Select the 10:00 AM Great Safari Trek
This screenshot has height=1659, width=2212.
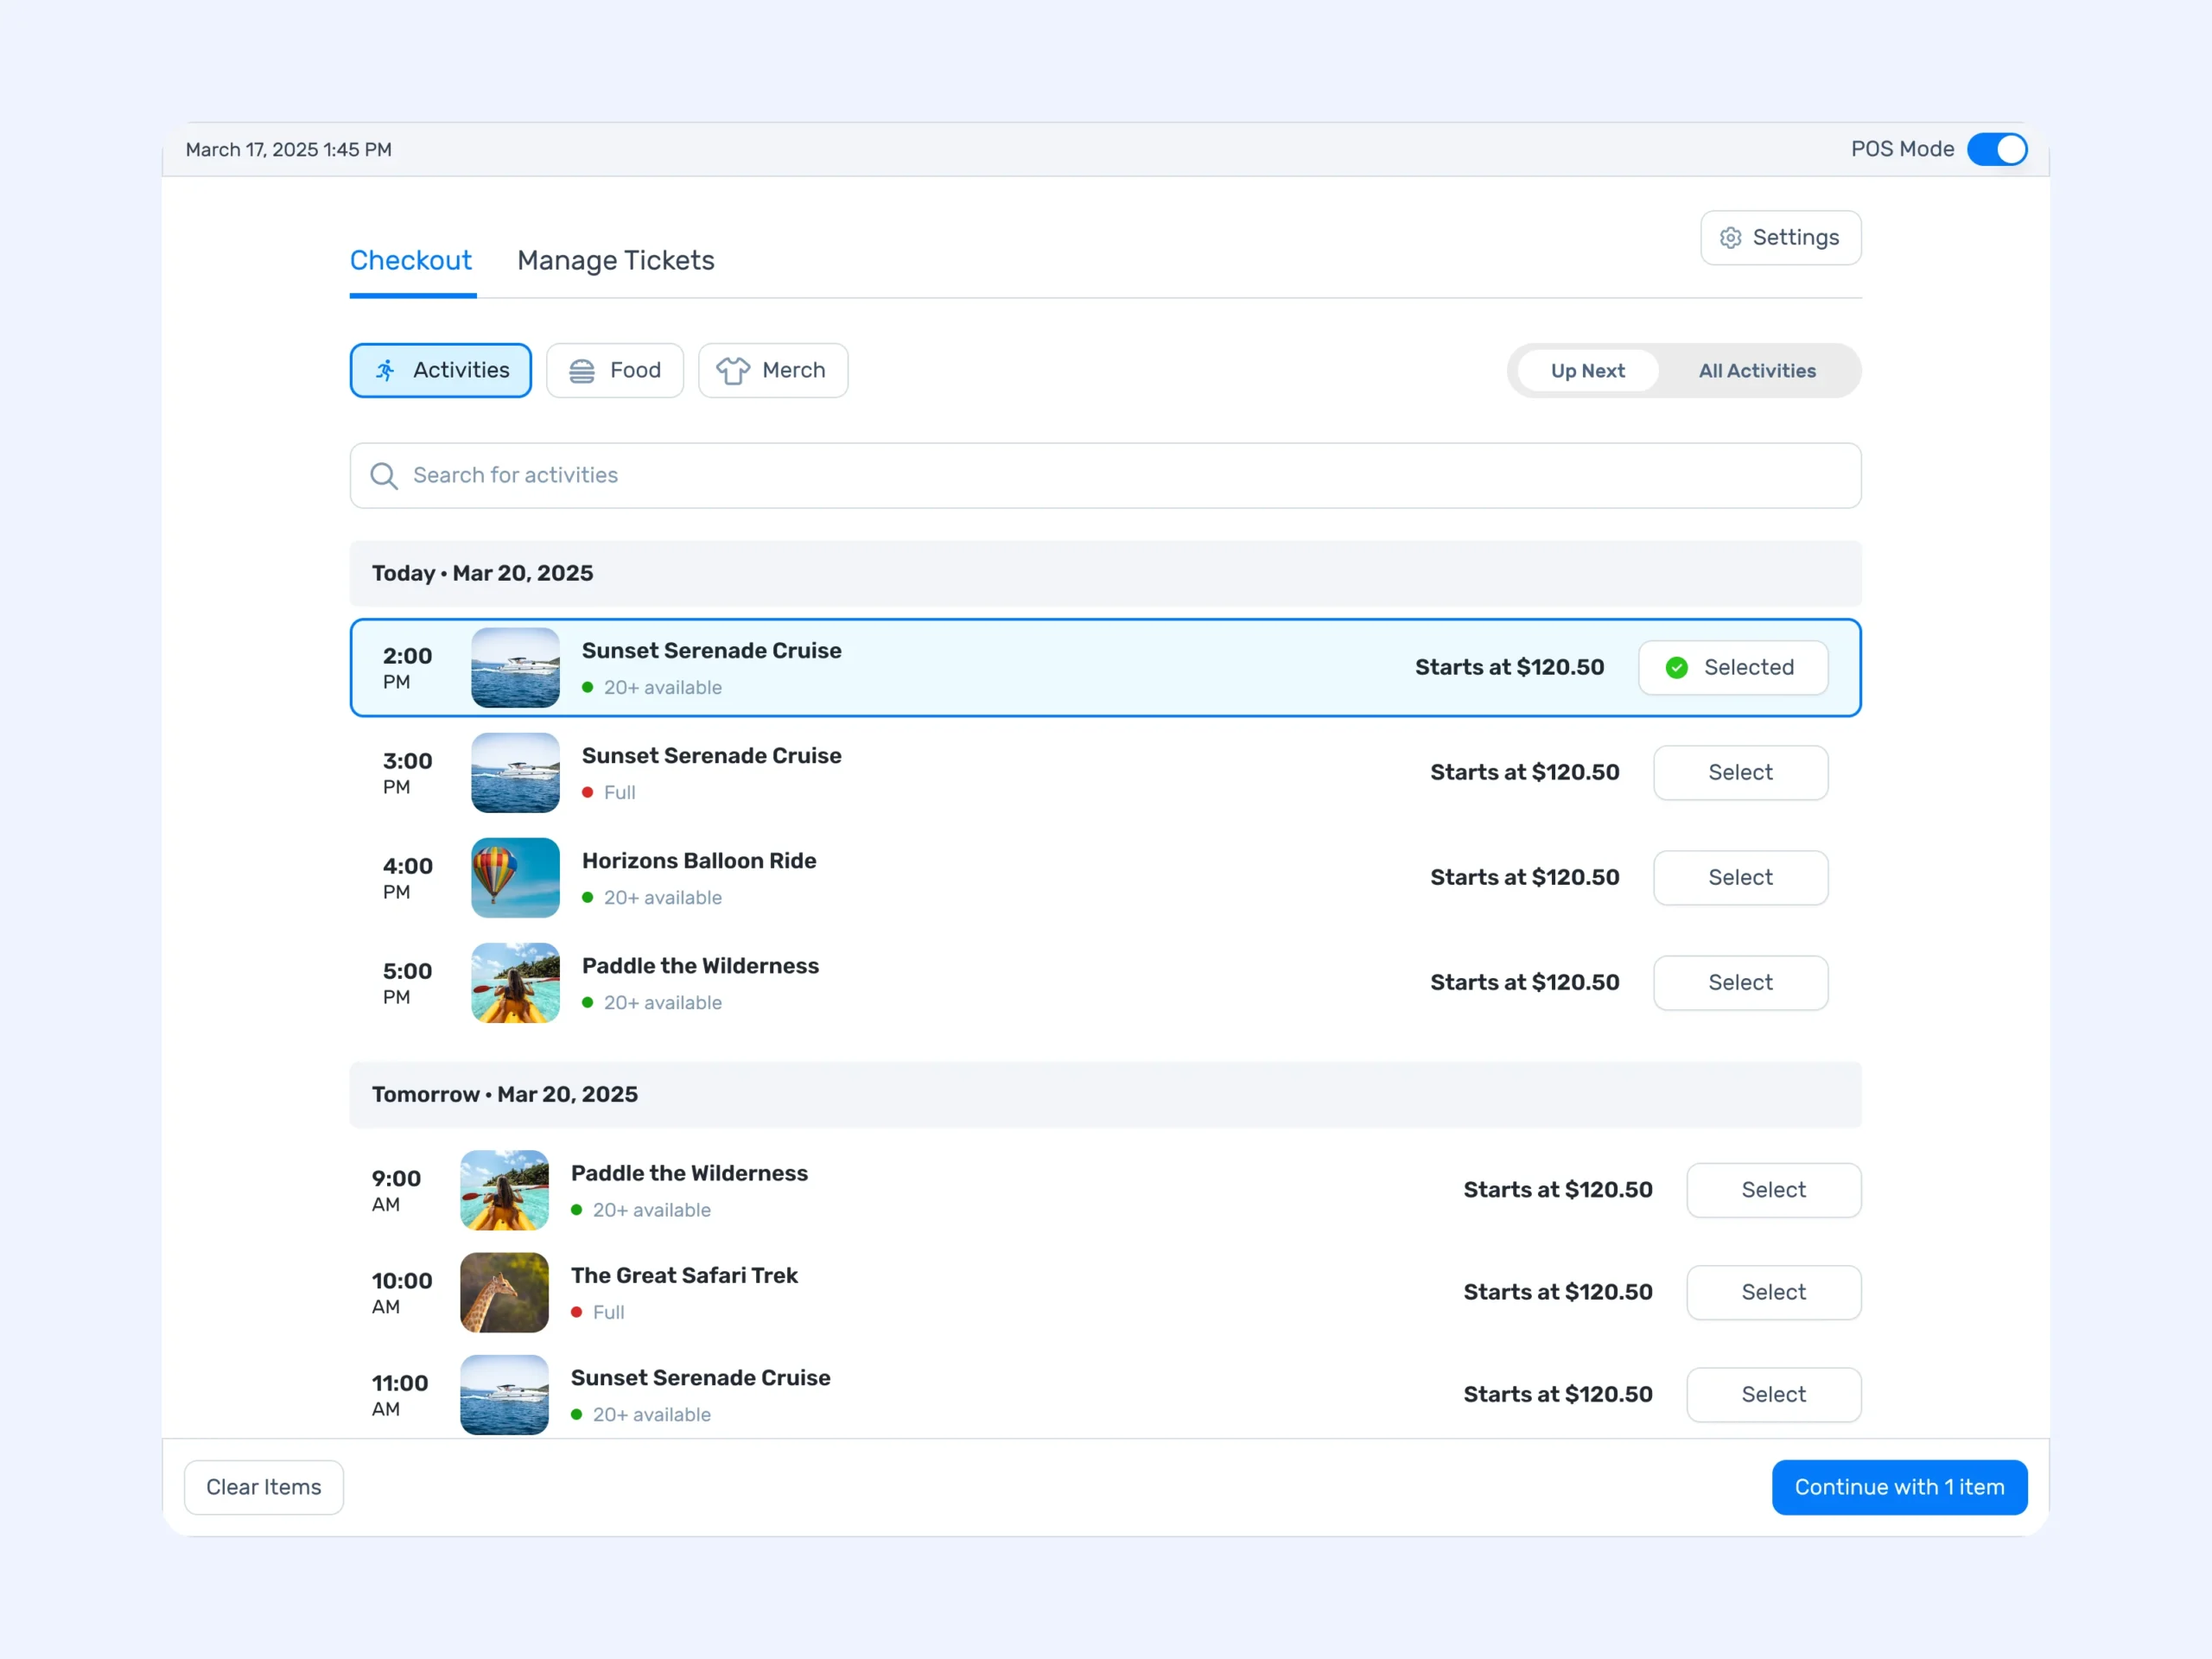pyautogui.click(x=1773, y=1291)
